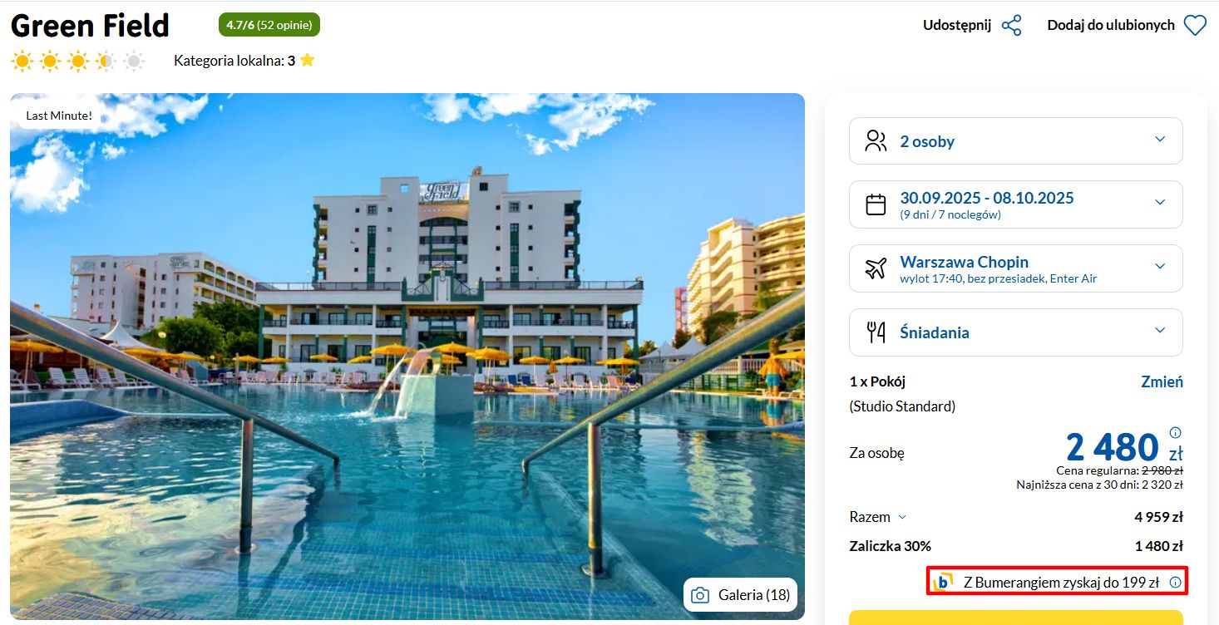
Task: Click the info icon next to Bumerang offer
Action: coord(1175,583)
